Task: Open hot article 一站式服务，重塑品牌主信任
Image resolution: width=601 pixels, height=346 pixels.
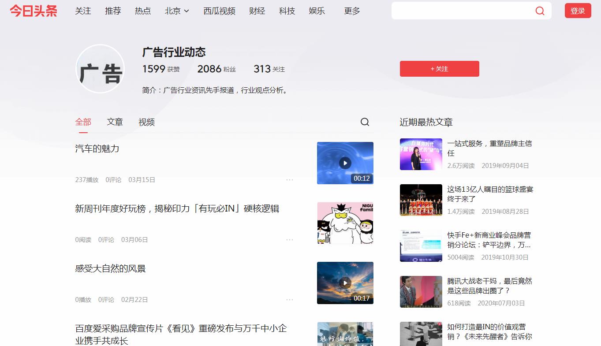Action: 489,148
